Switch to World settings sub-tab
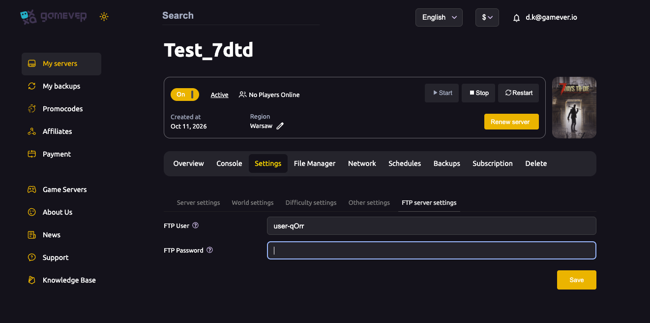650x323 pixels. pos(253,202)
